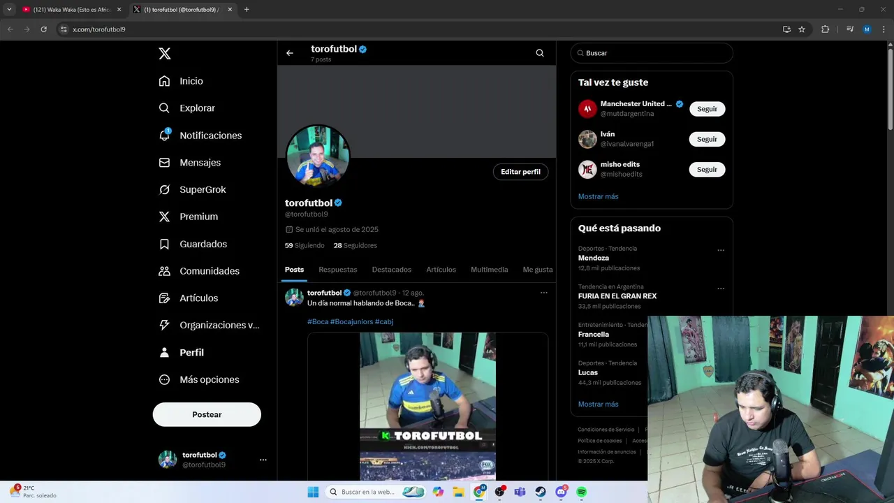Open a new browser tab
This screenshot has width=894, height=503.
click(247, 10)
